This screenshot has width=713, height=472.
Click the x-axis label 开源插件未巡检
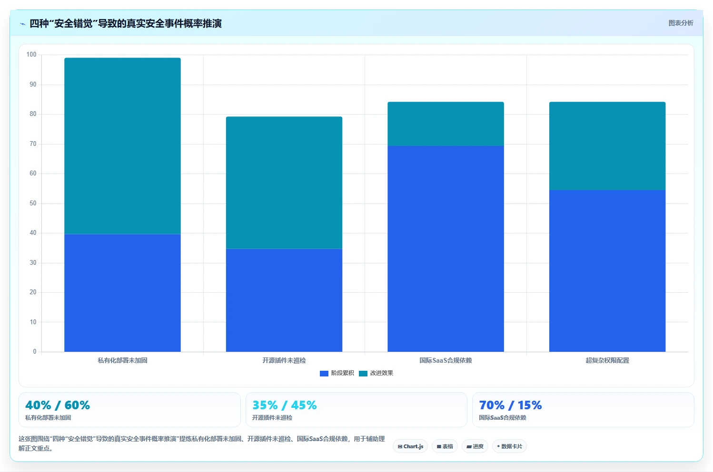tap(284, 360)
